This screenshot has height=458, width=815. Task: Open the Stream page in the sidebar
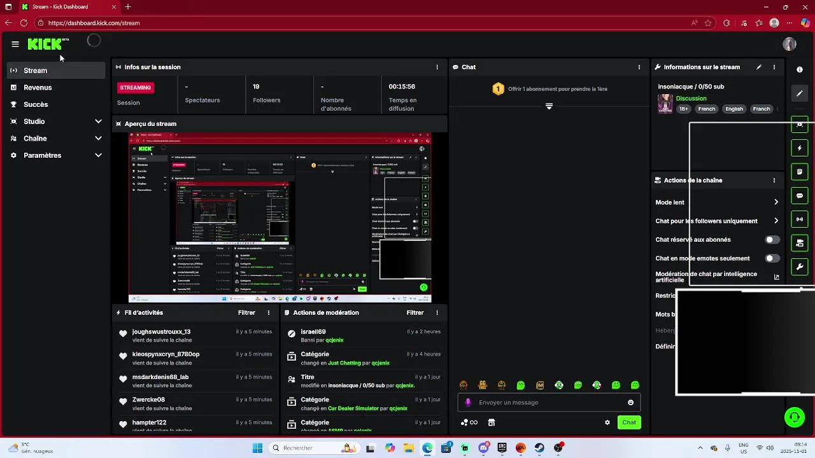click(x=56, y=71)
